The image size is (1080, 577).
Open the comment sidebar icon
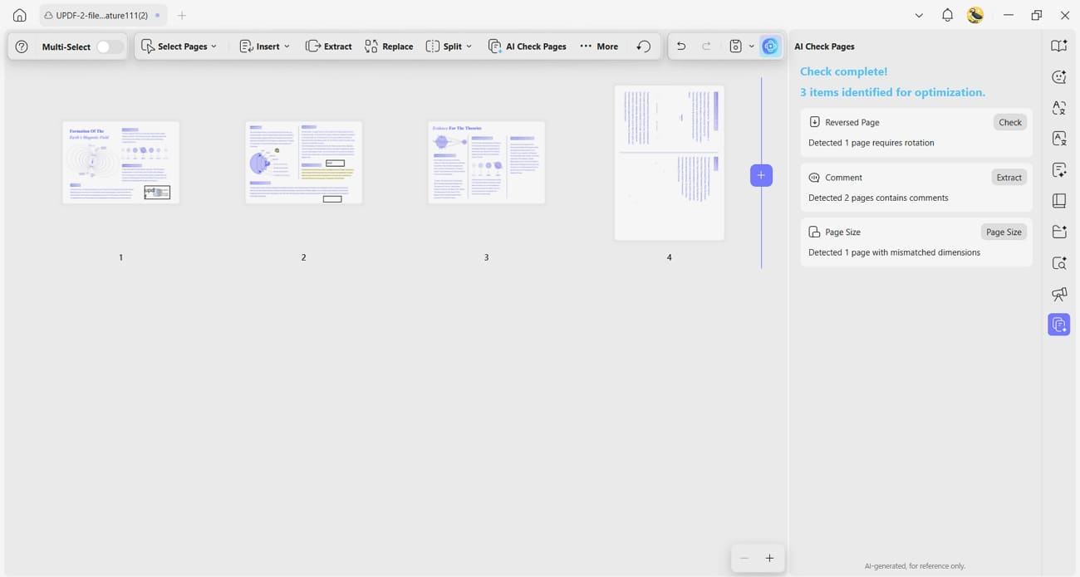1058,77
